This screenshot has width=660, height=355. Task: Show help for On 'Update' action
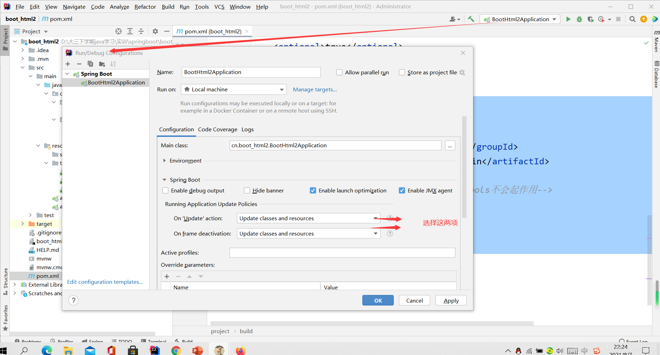(x=390, y=218)
